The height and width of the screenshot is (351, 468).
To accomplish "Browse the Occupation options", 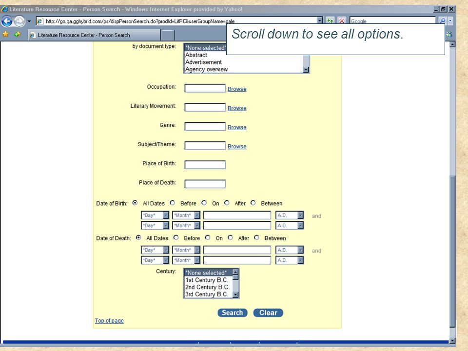I will [x=237, y=89].
